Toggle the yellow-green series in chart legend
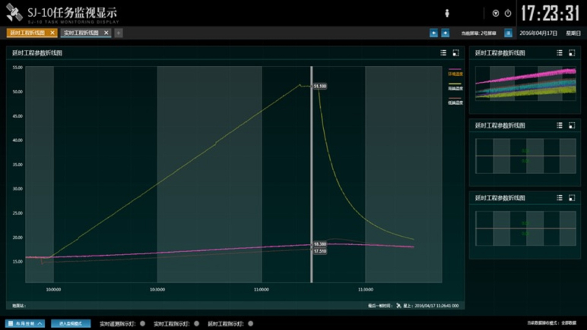This screenshot has width=587, height=330. tap(455, 87)
